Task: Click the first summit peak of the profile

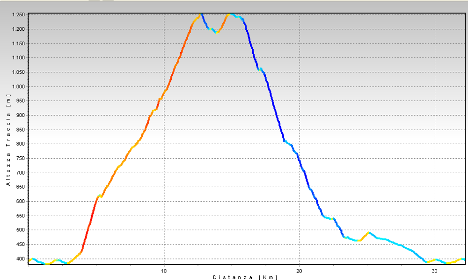Action: pos(201,15)
